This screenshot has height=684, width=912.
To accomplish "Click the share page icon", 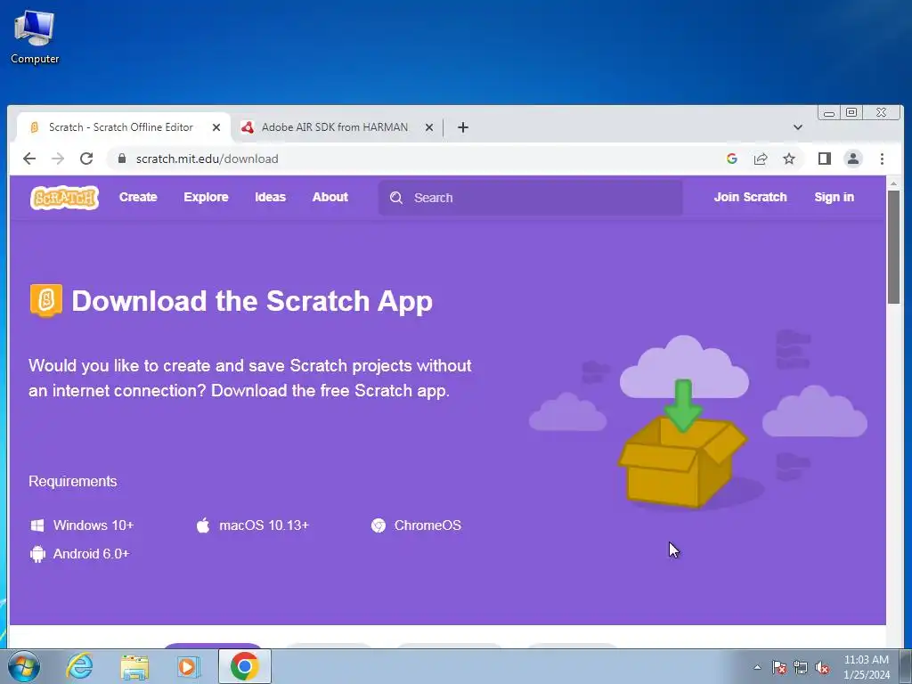I will tap(761, 159).
